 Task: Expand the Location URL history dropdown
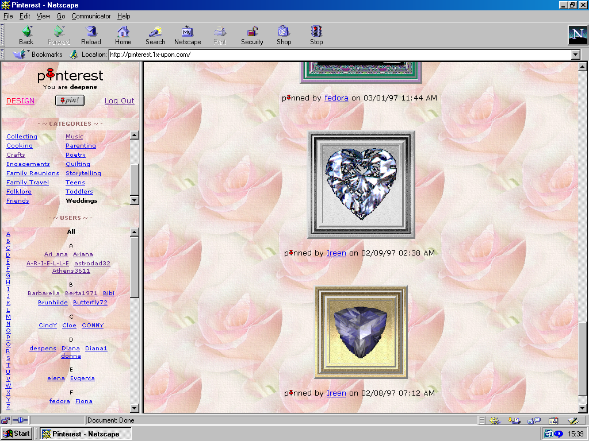[575, 55]
